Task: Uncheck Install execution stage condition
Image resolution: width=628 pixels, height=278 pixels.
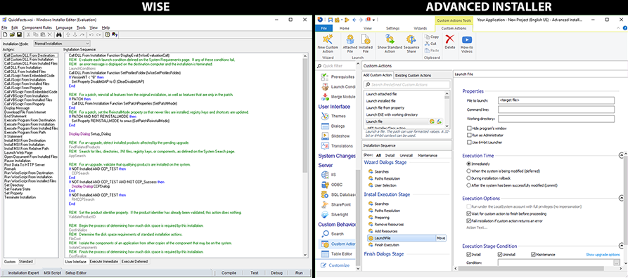Action: (469, 254)
